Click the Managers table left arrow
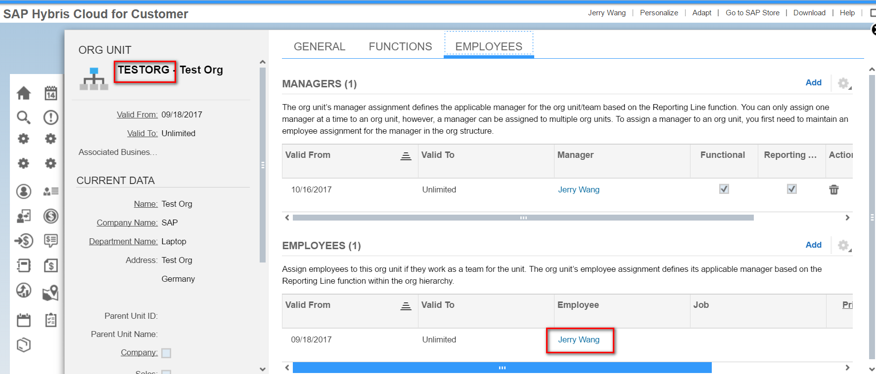The height and width of the screenshot is (374, 876). click(287, 218)
